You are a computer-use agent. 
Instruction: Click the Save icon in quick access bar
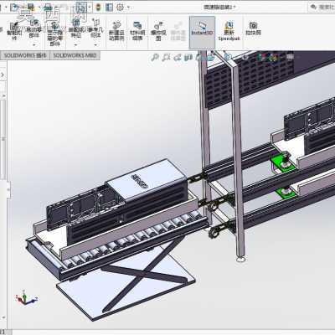coord(30,8)
